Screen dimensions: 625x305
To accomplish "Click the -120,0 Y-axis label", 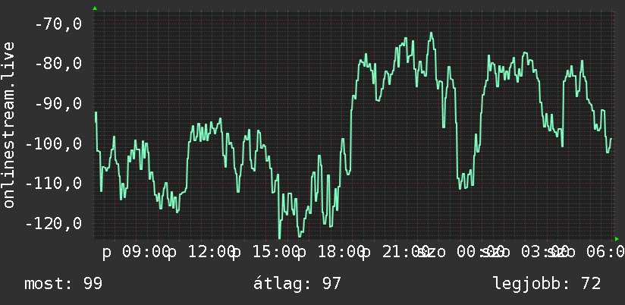I will coord(53,223).
